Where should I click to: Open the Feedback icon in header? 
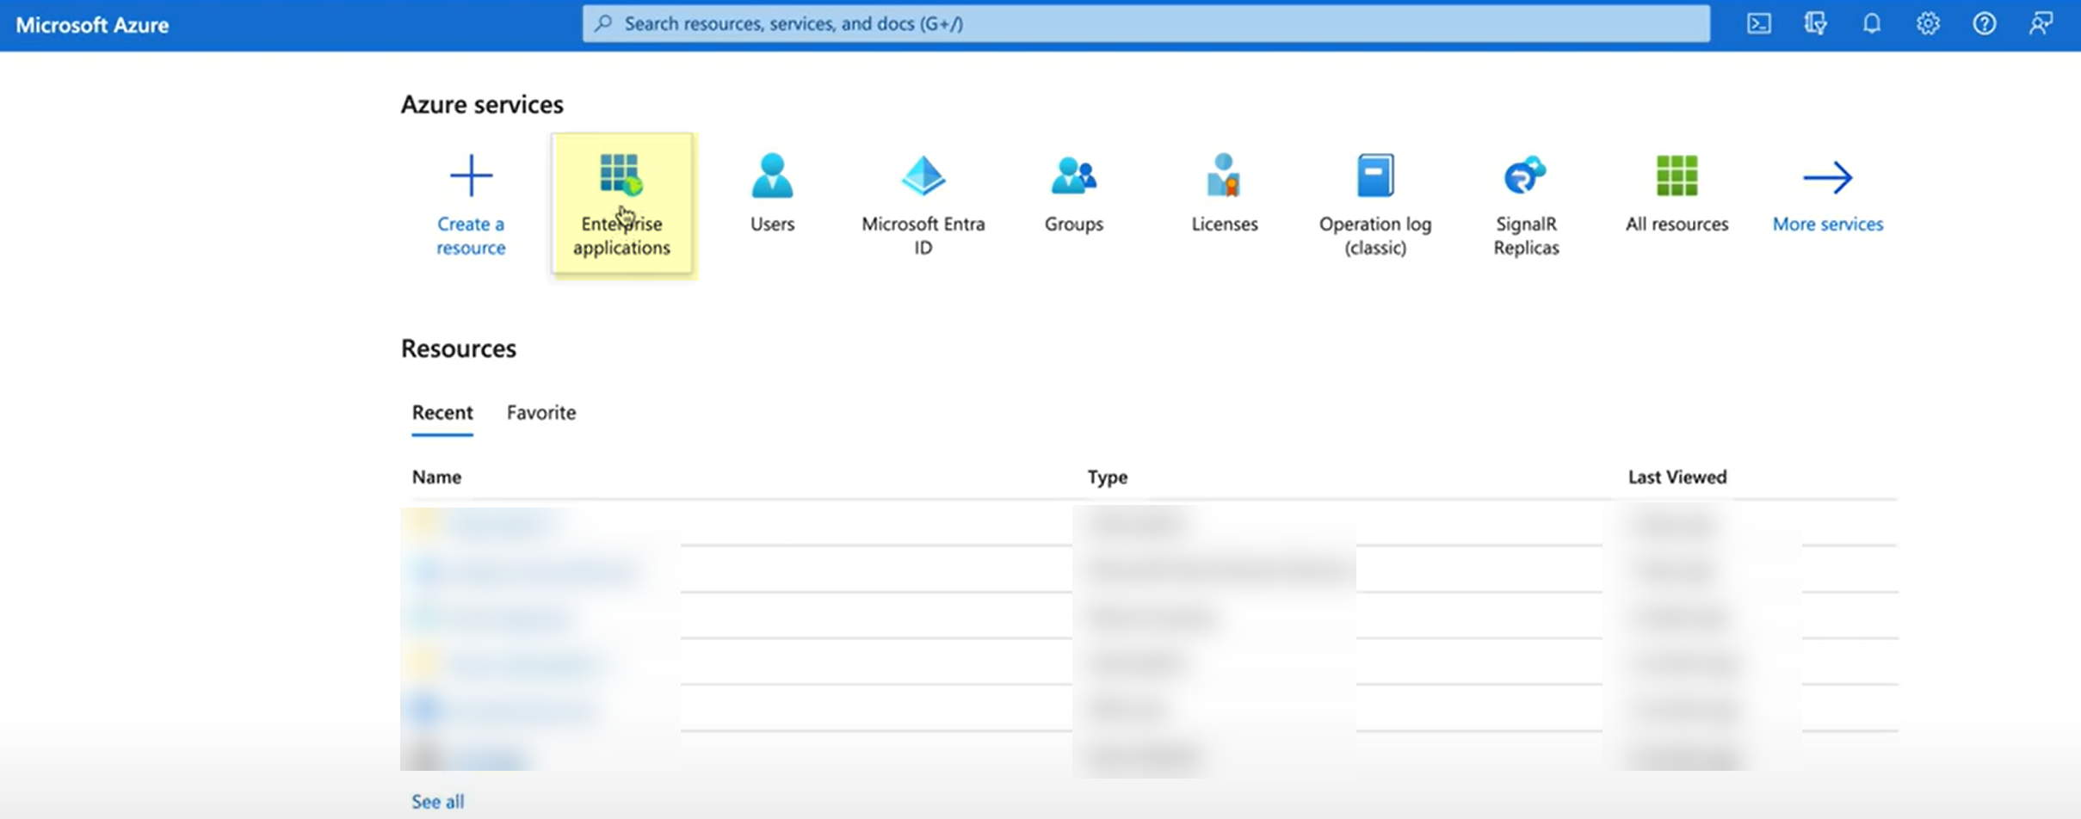tap(2041, 24)
